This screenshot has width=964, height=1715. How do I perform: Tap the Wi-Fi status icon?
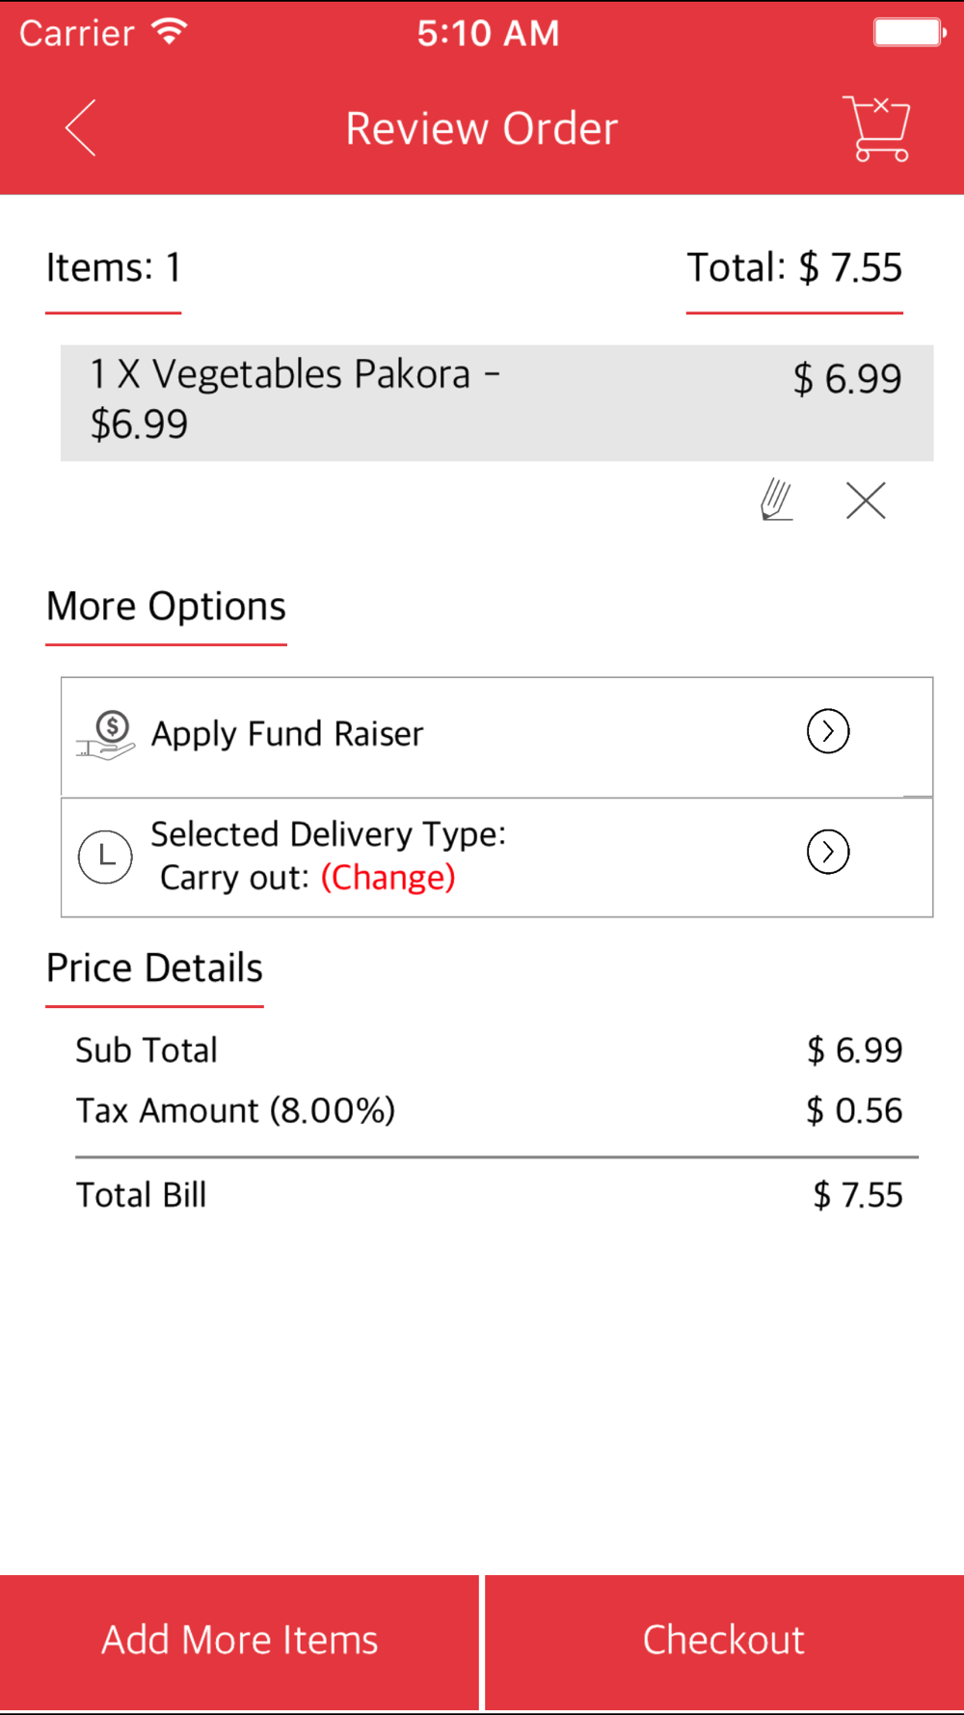coord(170,33)
